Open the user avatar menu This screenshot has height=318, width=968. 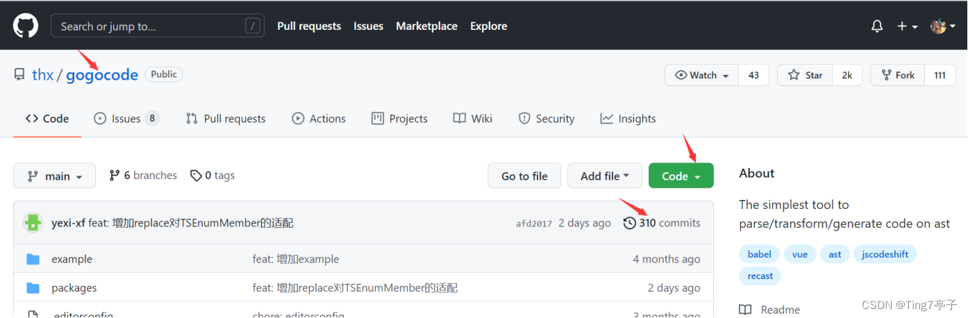[x=942, y=26]
